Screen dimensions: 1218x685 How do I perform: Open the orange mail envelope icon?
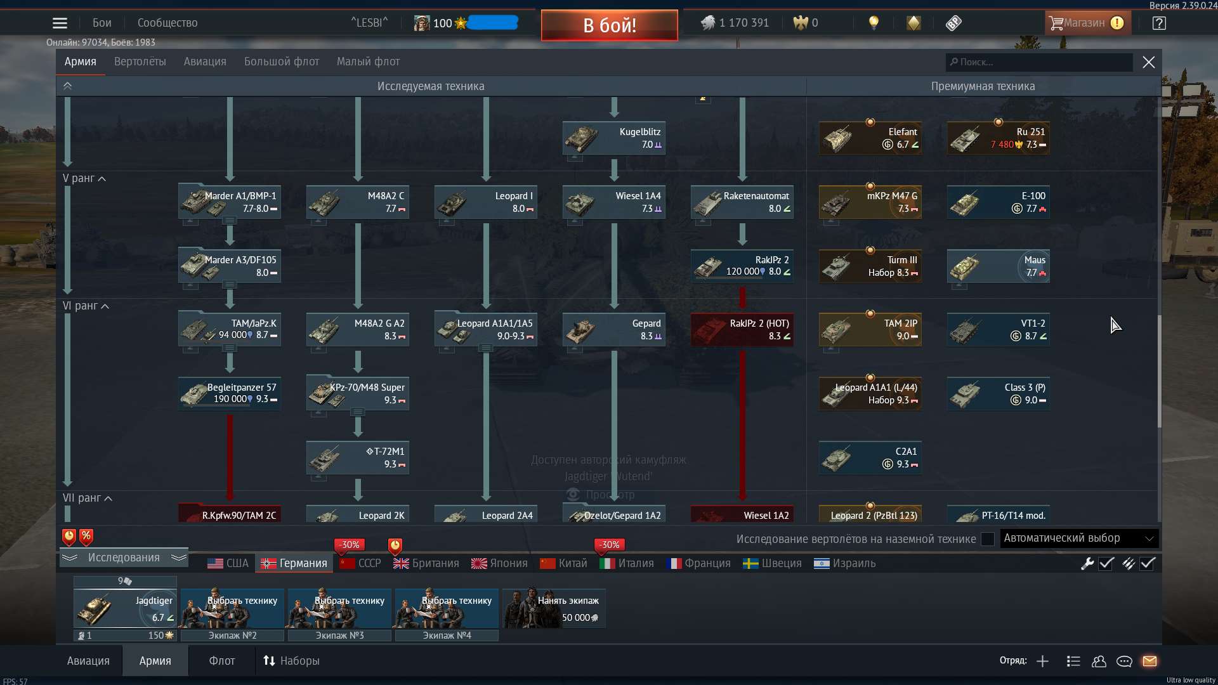(1149, 662)
